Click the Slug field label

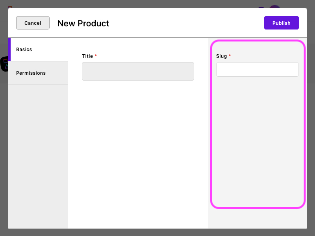(221, 56)
